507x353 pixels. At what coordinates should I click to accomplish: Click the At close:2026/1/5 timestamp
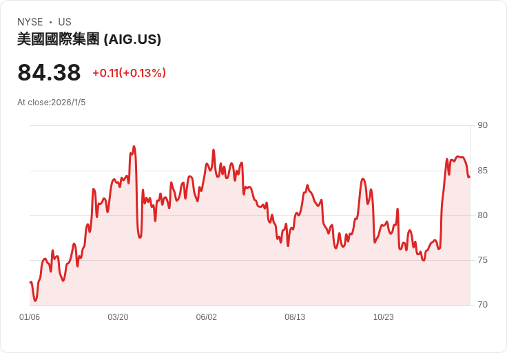pyautogui.click(x=52, y=103)
